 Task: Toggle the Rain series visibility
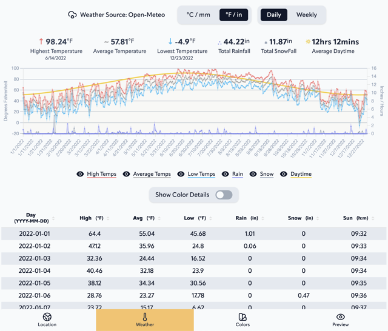(225, 174)
